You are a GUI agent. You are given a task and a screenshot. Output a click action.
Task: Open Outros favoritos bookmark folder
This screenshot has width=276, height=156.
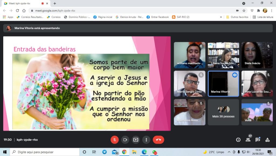(237, 17)
